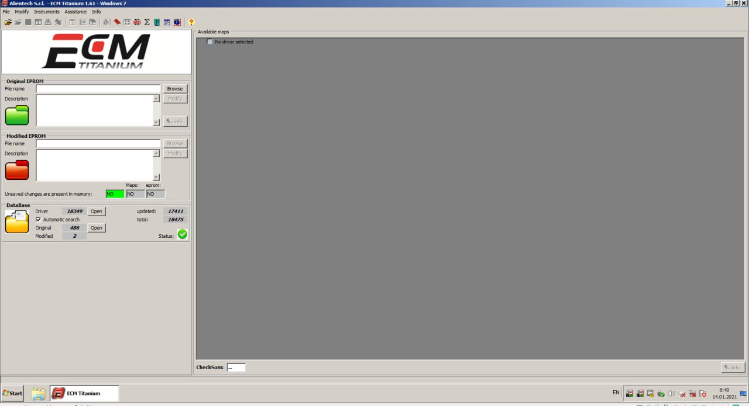
Task: Click the globe icon in the toolbar
Action: point(177,22)
